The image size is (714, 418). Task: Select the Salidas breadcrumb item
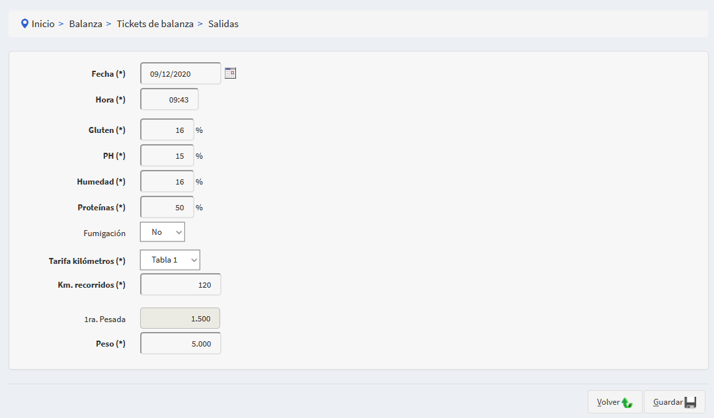coord(223,24)
